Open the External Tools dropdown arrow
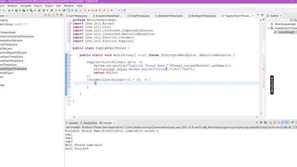The image size is (297, 167). click(x=35, y=10)
